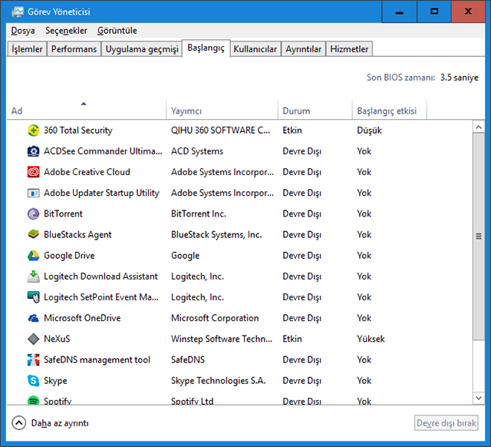
Task: Switch to the Uygulama geçmişi tab
Action: click(x=141, y=49)
